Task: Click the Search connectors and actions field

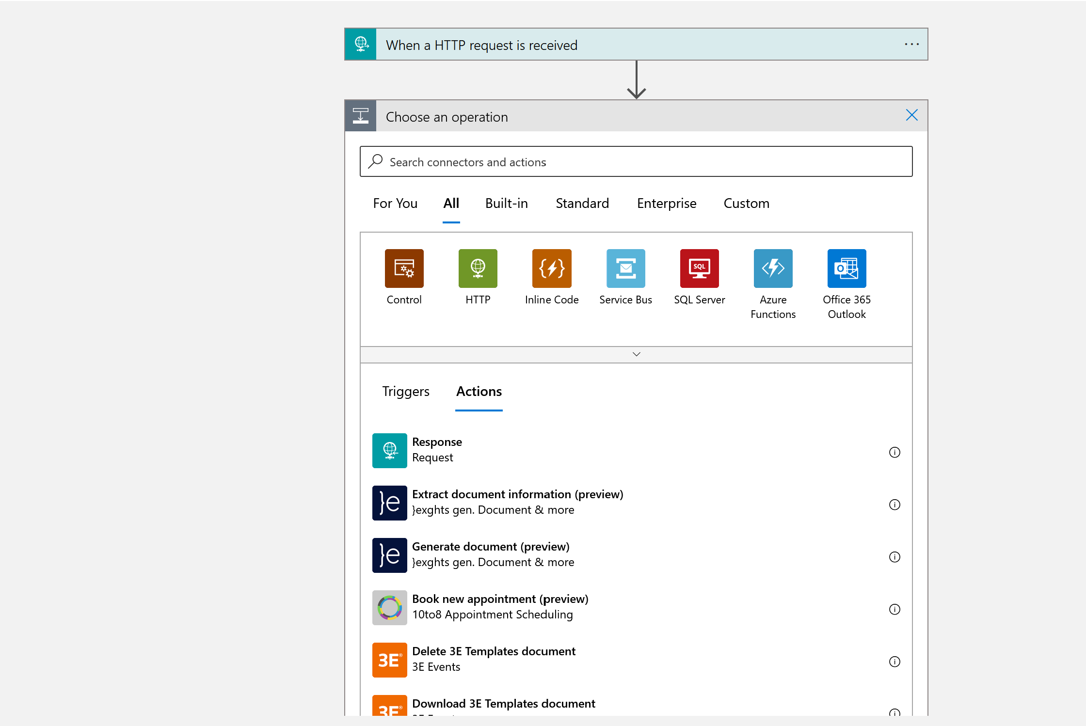Action: coord(636,162)
